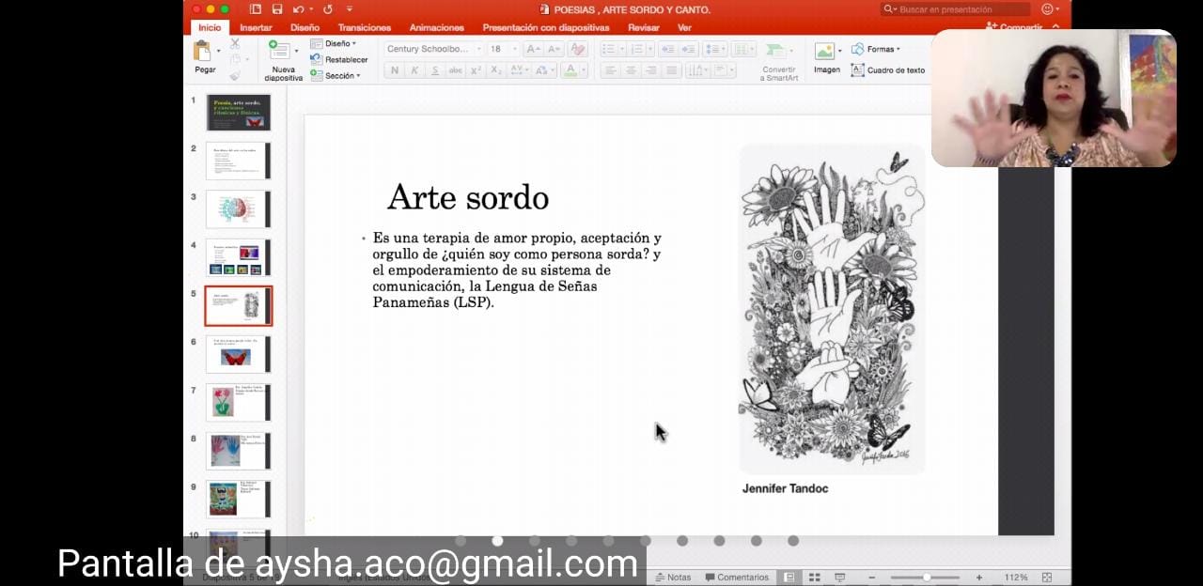Apply superscript formatting
This screenshot has height=586, width=1203.
click(x=476, y=70)
